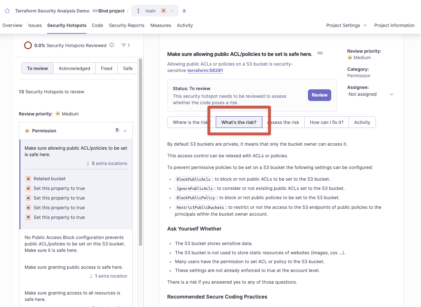
Task: Click the Permission category value
Action: (x=359, y=76)
